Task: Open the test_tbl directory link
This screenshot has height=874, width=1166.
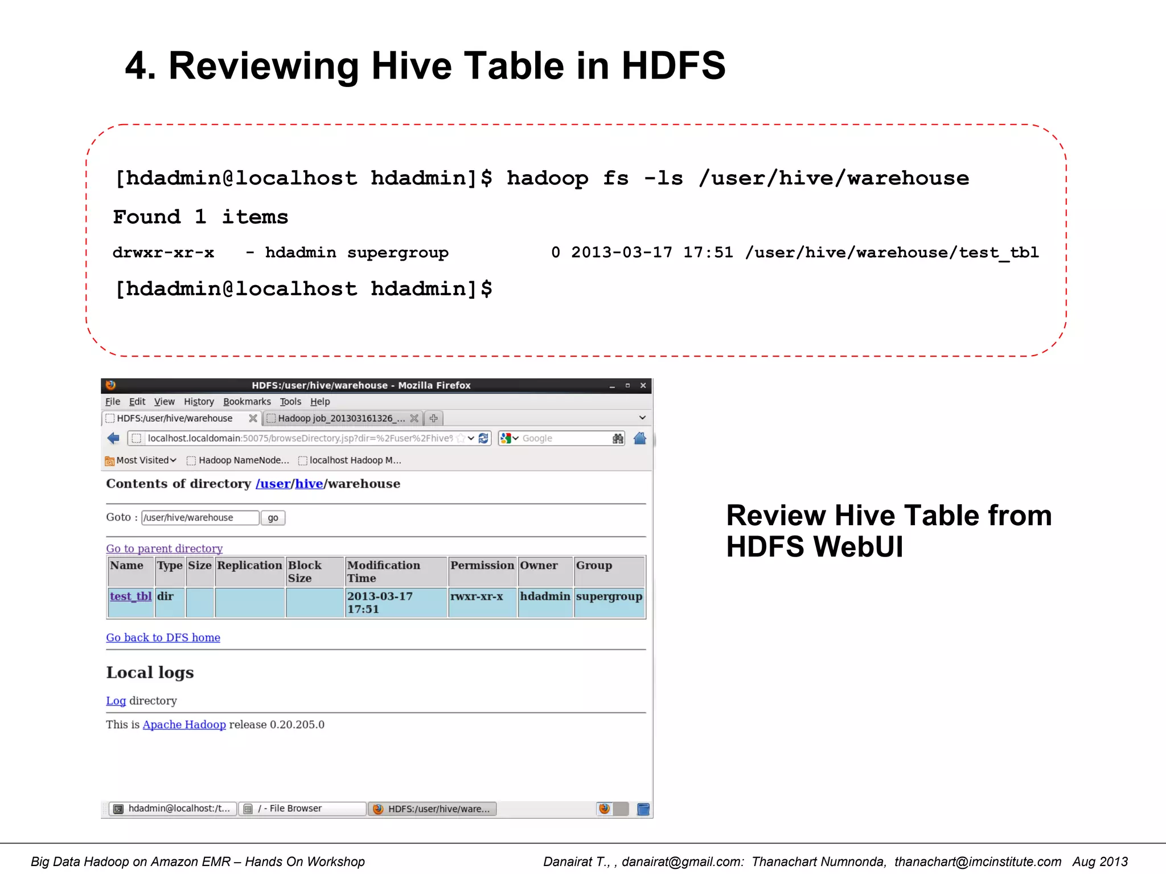Action: 130,596
